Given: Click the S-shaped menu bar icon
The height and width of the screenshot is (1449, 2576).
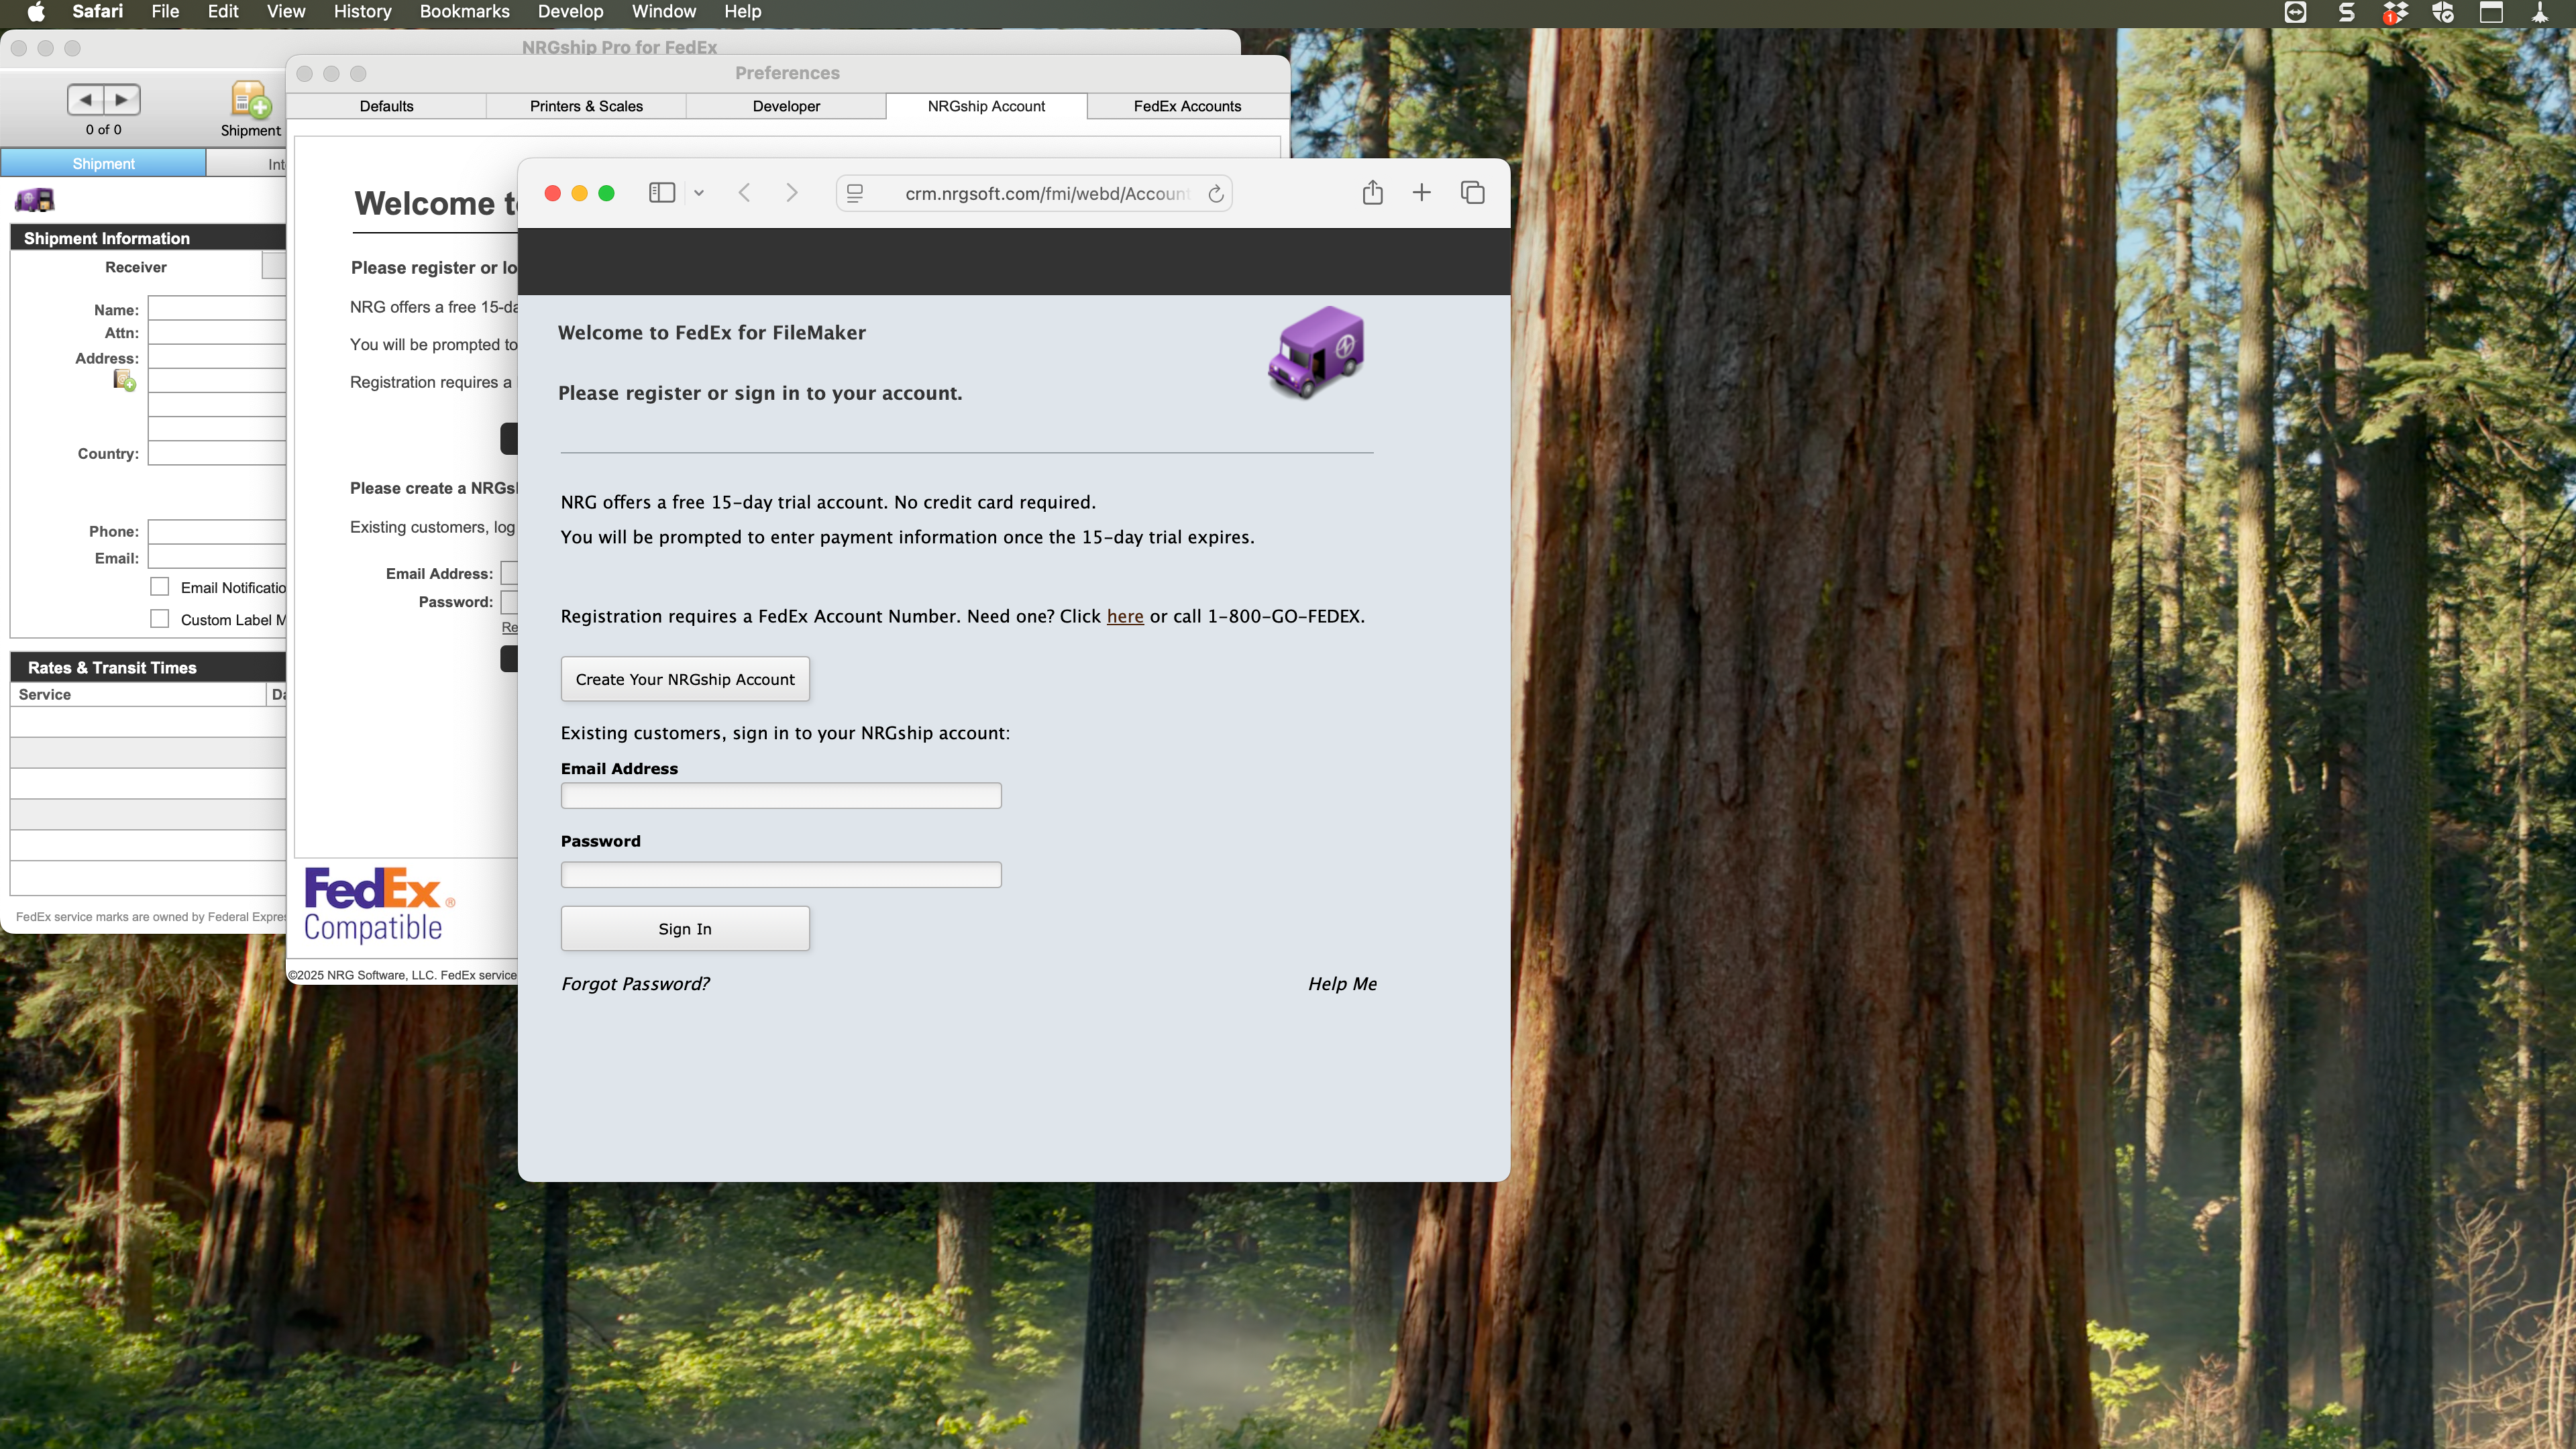Looking at the screenshot, I should [x=2347, y=12].
